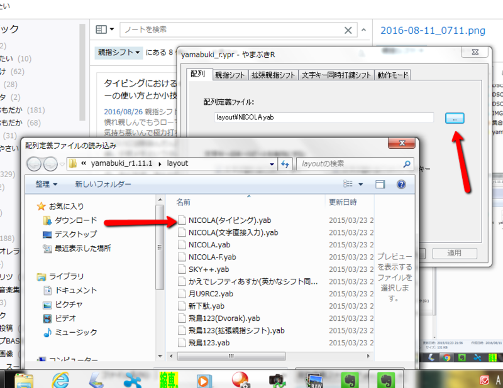The image size is (503, 388).
Task: Click the horizontal scrollbar of file list
Action: pos(231,356)
